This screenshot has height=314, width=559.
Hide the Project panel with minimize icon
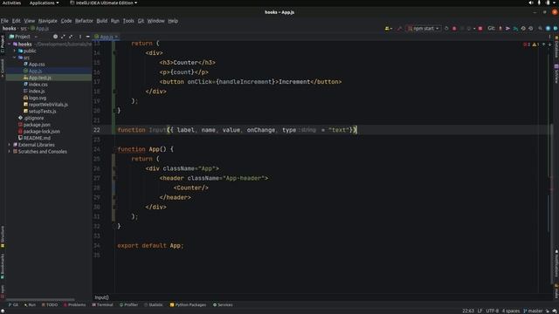(x=87, y=37)
